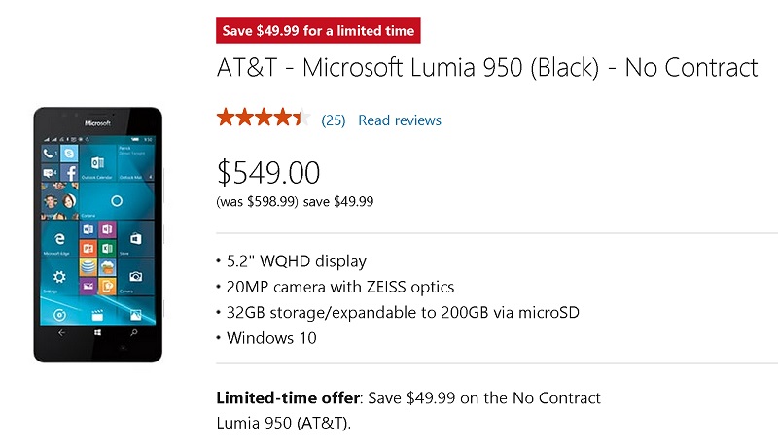Tap the Camera tile on phone

(136, 277)
